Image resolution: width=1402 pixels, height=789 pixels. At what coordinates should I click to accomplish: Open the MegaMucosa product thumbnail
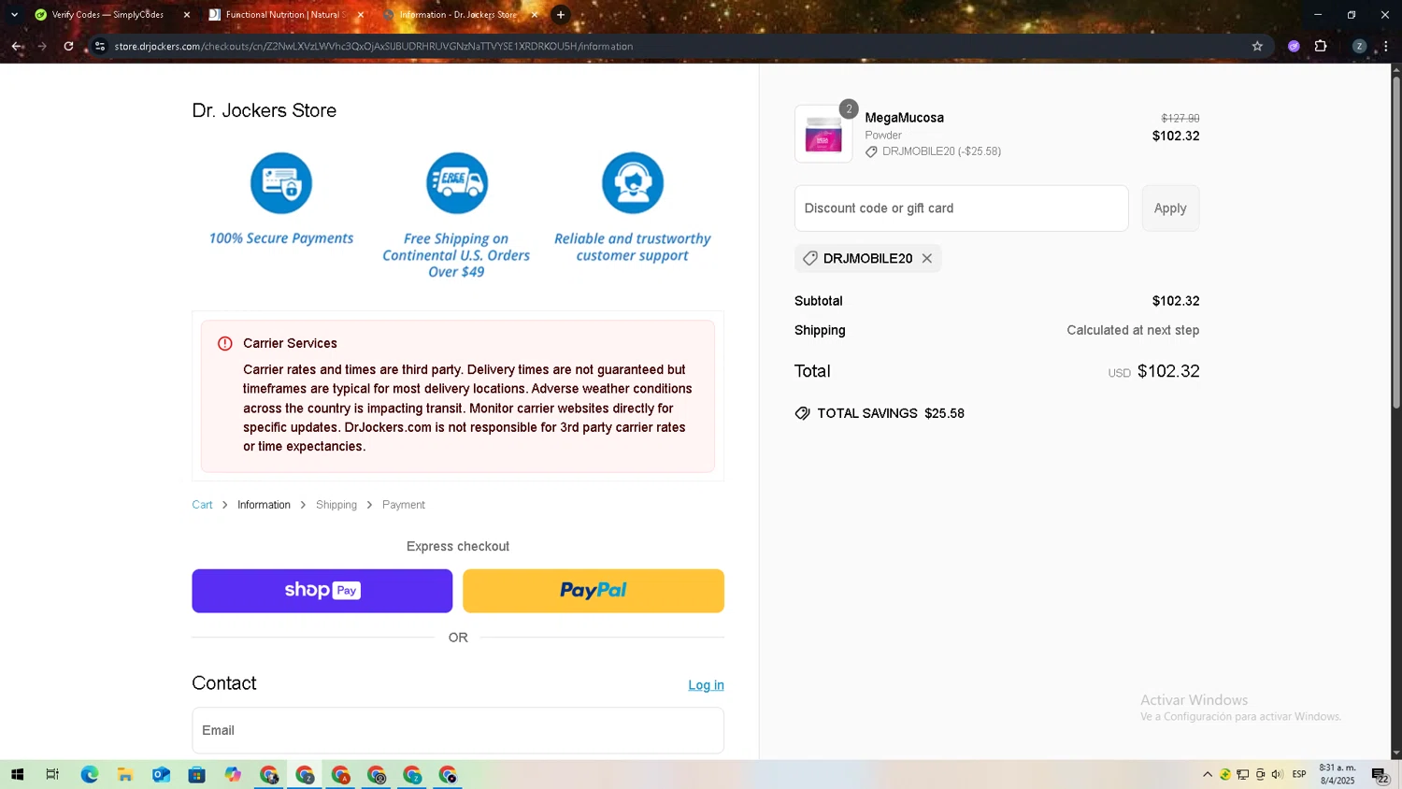click(823, 134)
